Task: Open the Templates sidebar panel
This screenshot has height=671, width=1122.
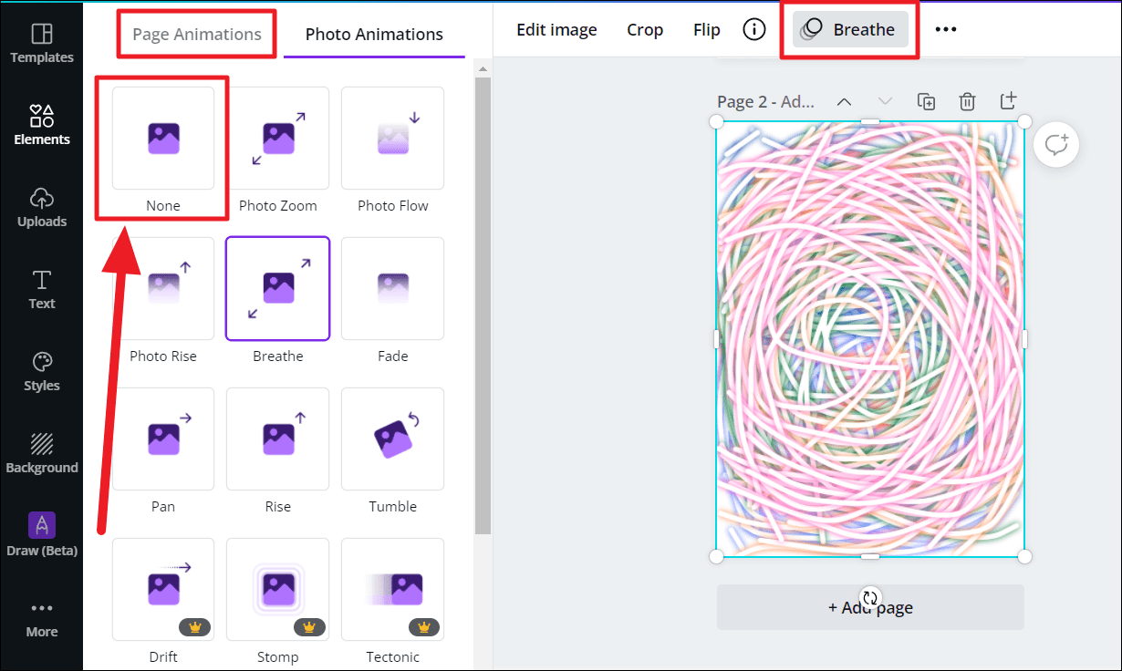Action: click(x=41, y=44)
